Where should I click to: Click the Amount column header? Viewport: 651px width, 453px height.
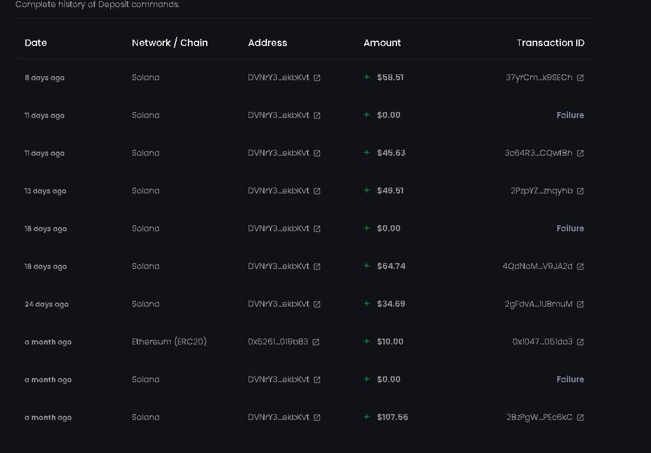tap(382, 43)
